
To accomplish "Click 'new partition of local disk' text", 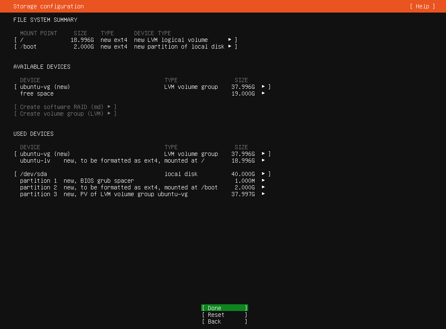I will pyautogui.click(x=179, y=47).
